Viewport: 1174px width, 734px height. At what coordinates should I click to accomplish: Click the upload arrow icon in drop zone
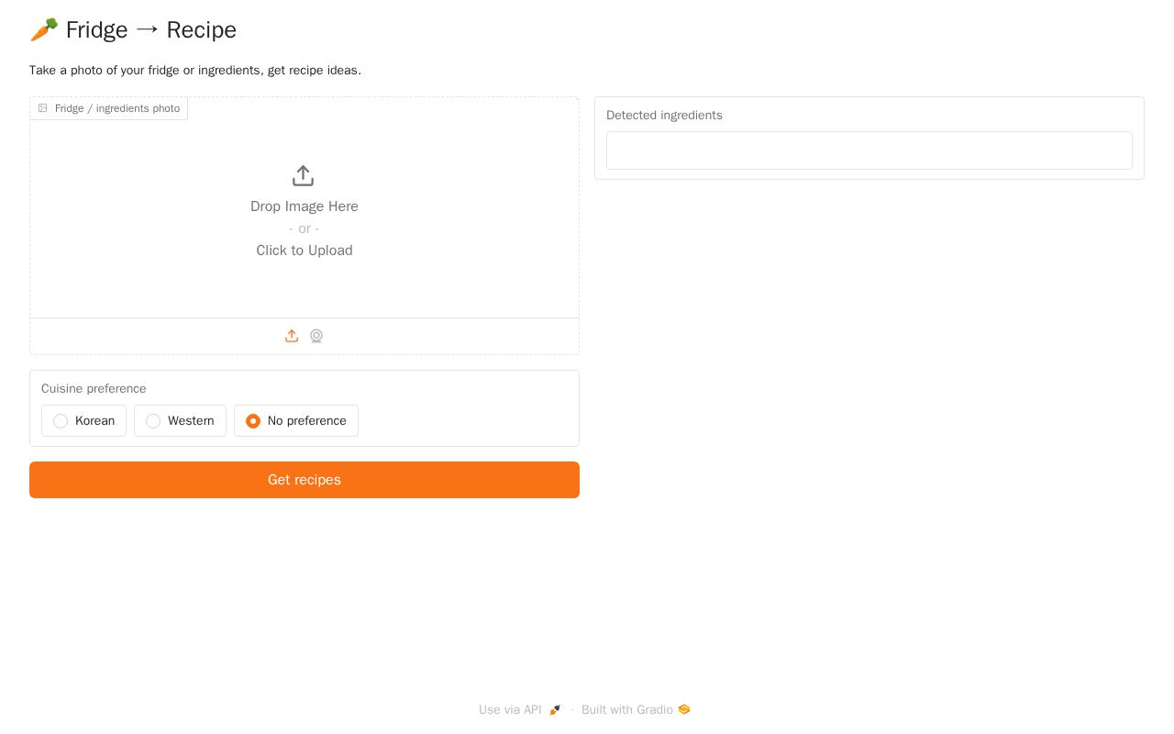click(304, 175)
